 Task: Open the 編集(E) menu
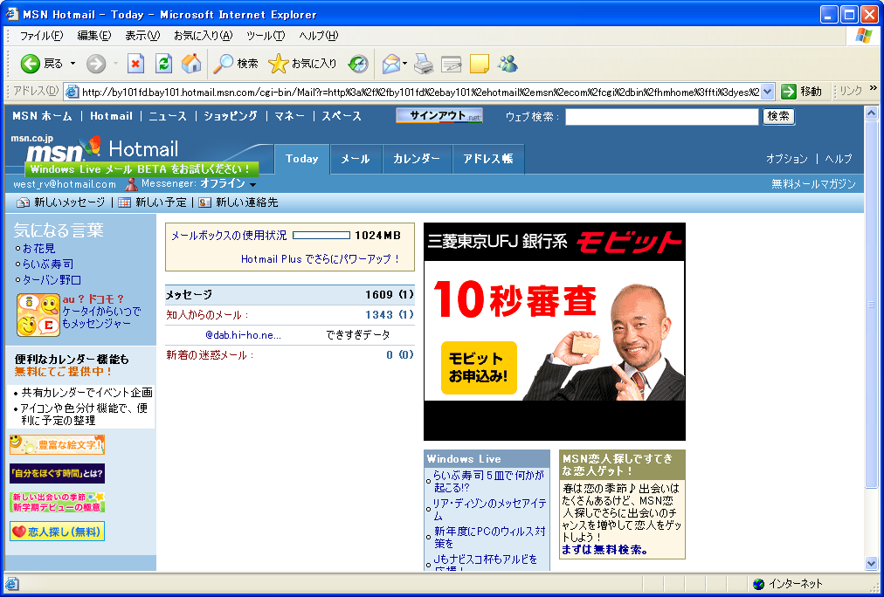(x=94, y=36)
